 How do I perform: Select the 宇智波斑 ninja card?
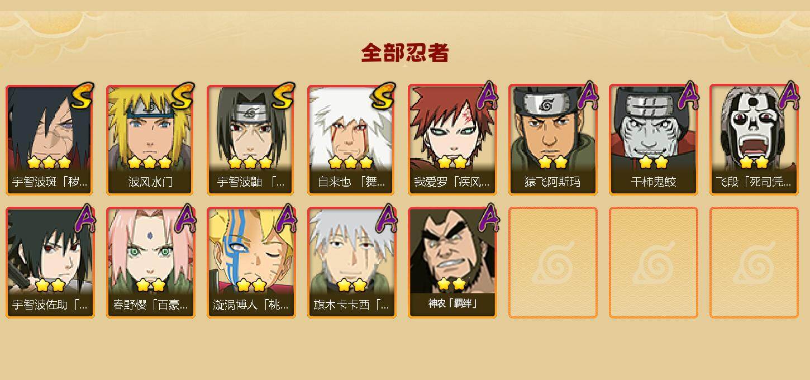tap(50, 140)
